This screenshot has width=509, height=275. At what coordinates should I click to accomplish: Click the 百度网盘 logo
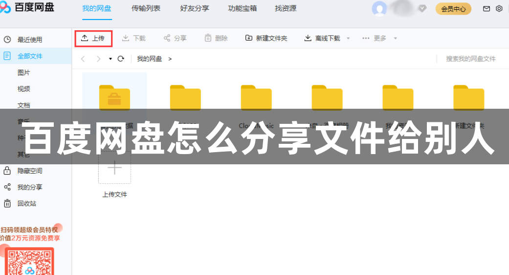27,8
